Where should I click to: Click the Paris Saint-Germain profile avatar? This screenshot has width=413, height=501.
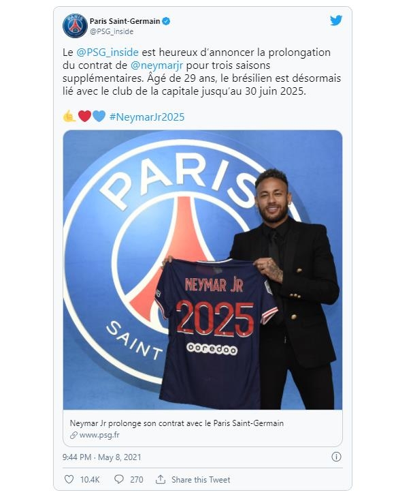point(75,26)
